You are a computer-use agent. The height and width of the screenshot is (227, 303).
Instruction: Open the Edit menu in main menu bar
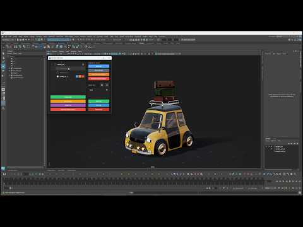coord(10,37)
